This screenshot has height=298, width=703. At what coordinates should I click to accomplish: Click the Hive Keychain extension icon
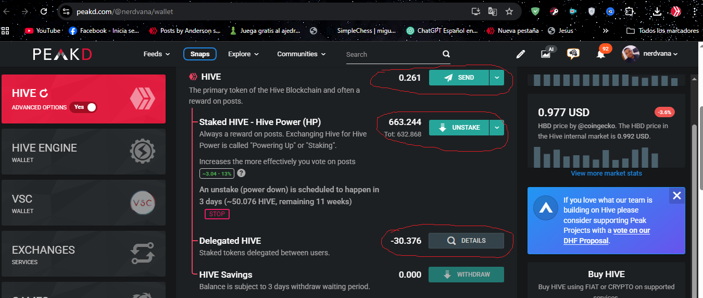point(676,11)
